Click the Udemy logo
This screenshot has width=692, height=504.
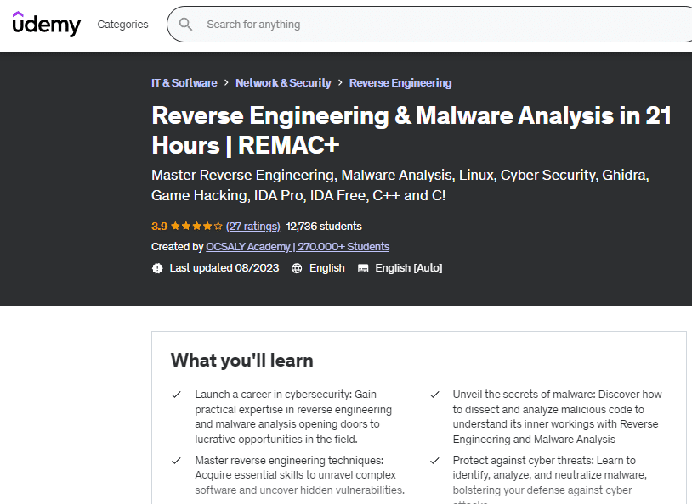point(47,24)
